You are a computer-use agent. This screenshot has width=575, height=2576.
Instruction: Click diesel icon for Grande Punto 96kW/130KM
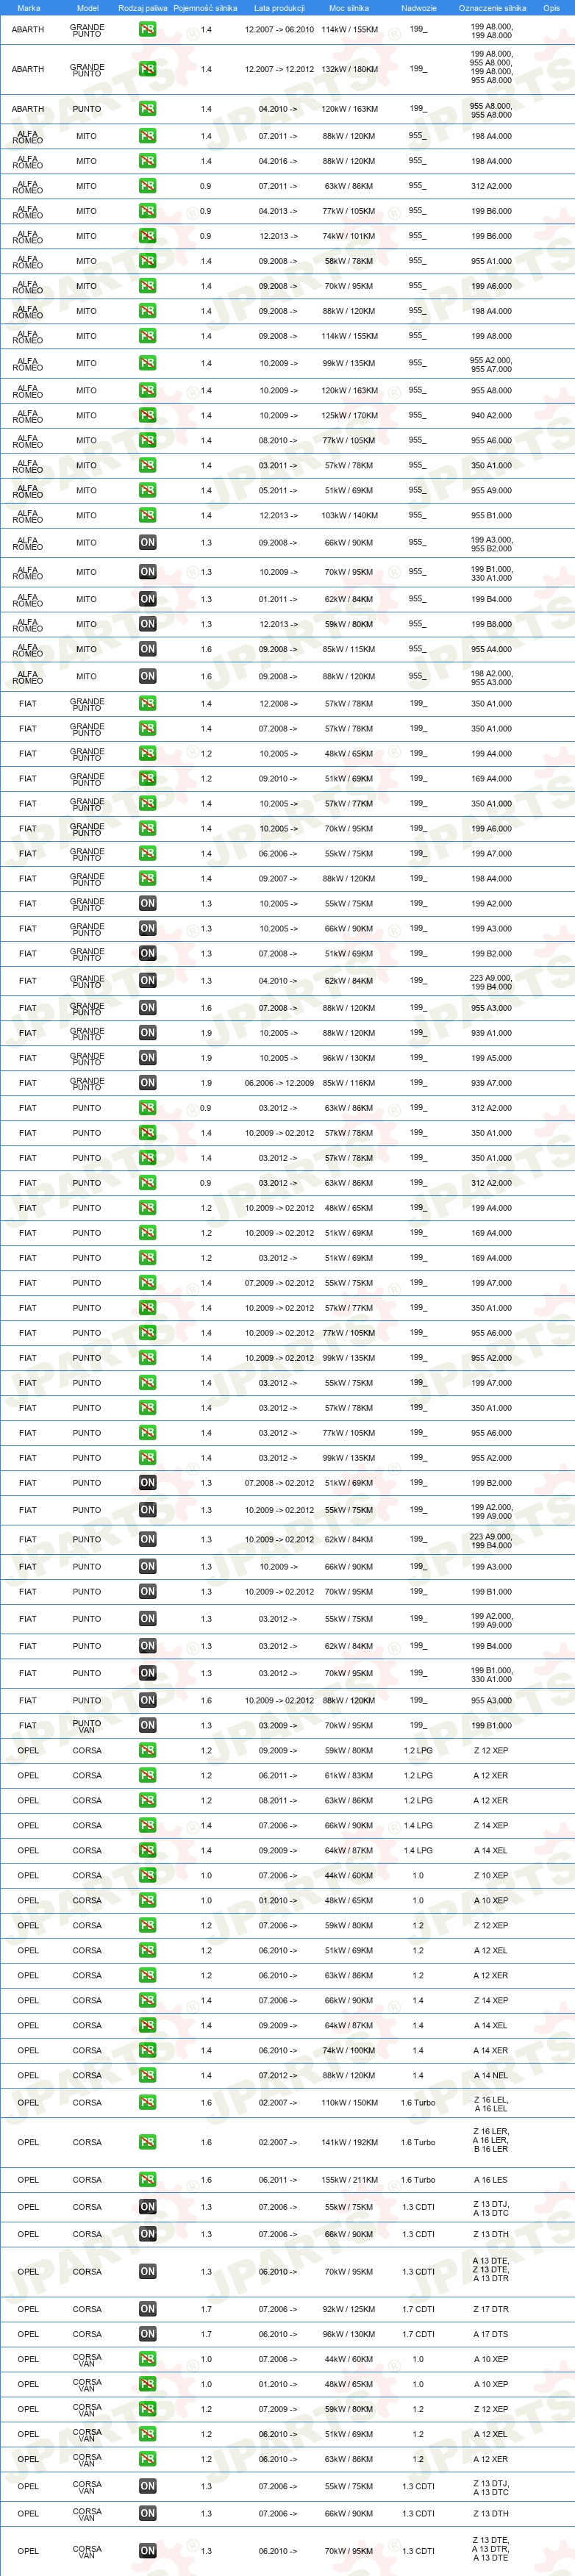point(147,1057)
